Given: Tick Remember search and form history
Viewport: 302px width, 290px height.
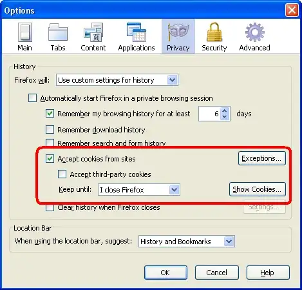Looking at the screenshot, I should [50, 142].
